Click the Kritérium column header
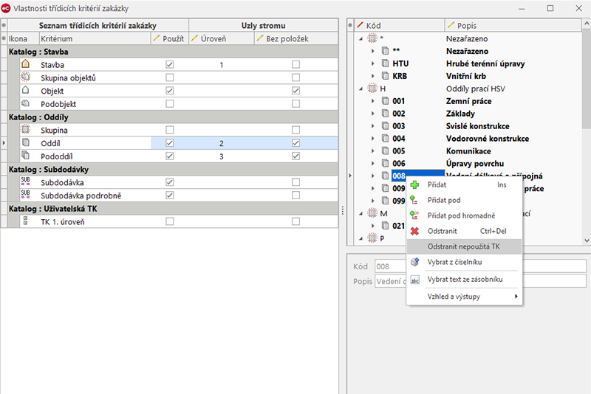 tap(95, 38)
